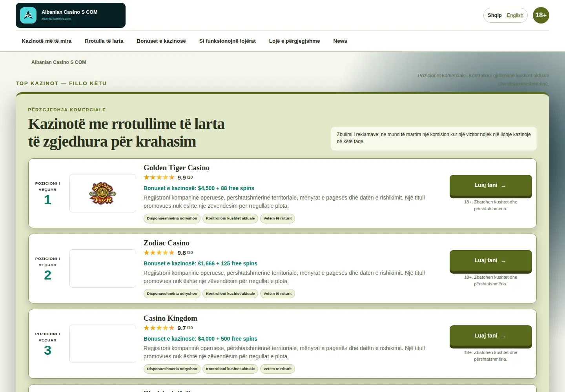The image size is (565, 392).
Task: Click Luaj tani for Zodiac Casino
Action: click(x=490, y=261)
